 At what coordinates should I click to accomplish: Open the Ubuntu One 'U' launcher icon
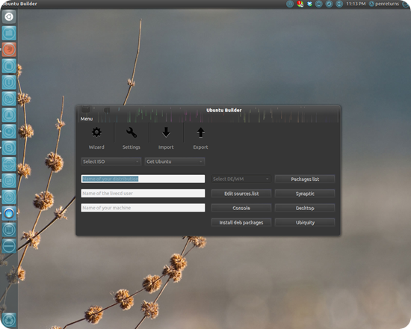coord(9,82)
